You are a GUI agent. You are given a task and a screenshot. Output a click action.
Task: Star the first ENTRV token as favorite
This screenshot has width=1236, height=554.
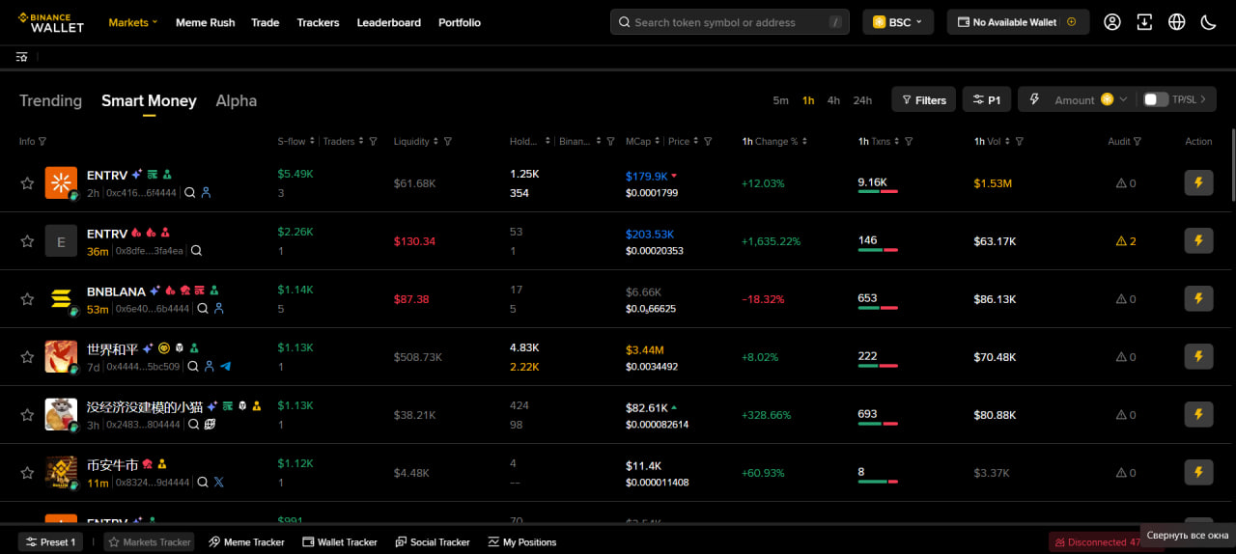[x=27, y=183]
